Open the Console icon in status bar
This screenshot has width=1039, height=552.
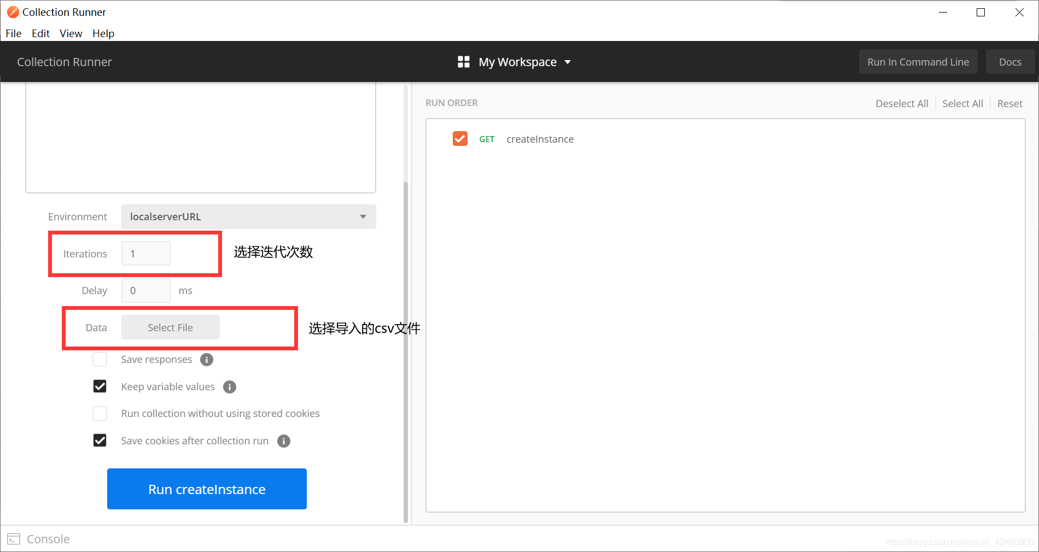pyautogui.click(x=14, y=539)
